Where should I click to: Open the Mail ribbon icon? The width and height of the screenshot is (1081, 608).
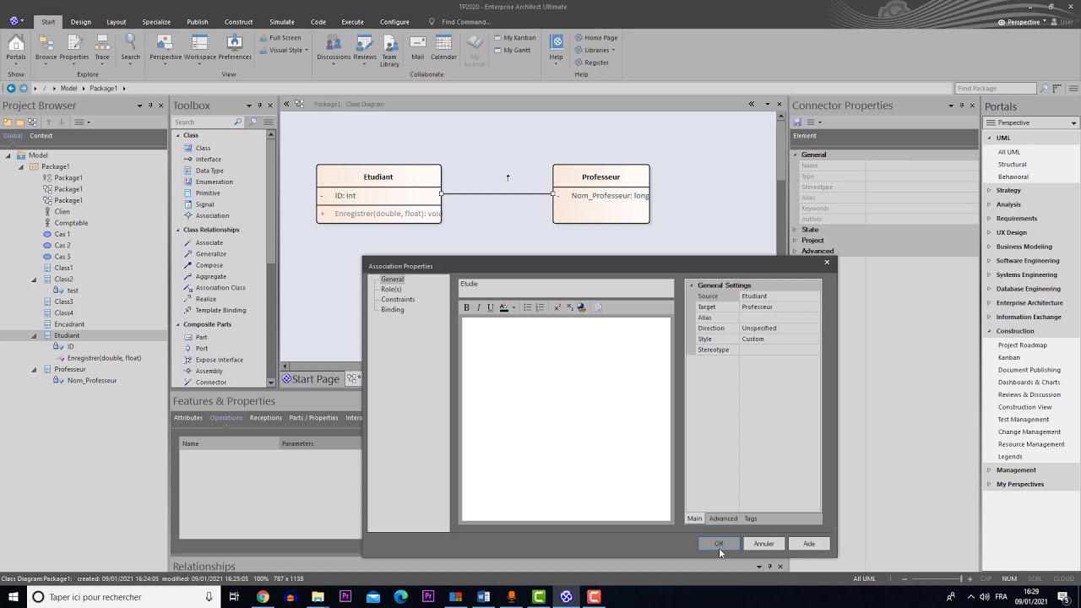(417, 48)
